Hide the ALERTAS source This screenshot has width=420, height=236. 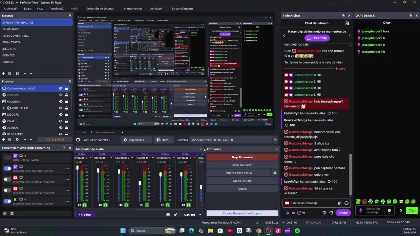61,128
